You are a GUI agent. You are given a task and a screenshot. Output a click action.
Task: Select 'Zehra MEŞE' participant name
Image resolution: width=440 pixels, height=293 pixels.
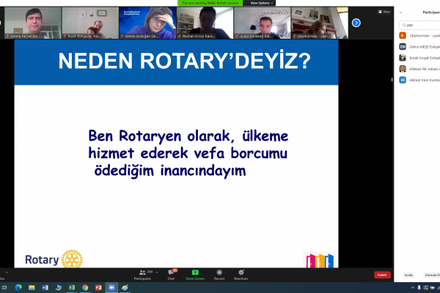[425, 47]
